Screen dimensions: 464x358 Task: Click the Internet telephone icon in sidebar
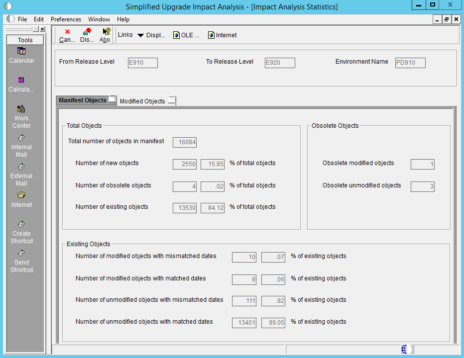pyautogui.click(x=21, y=195)
